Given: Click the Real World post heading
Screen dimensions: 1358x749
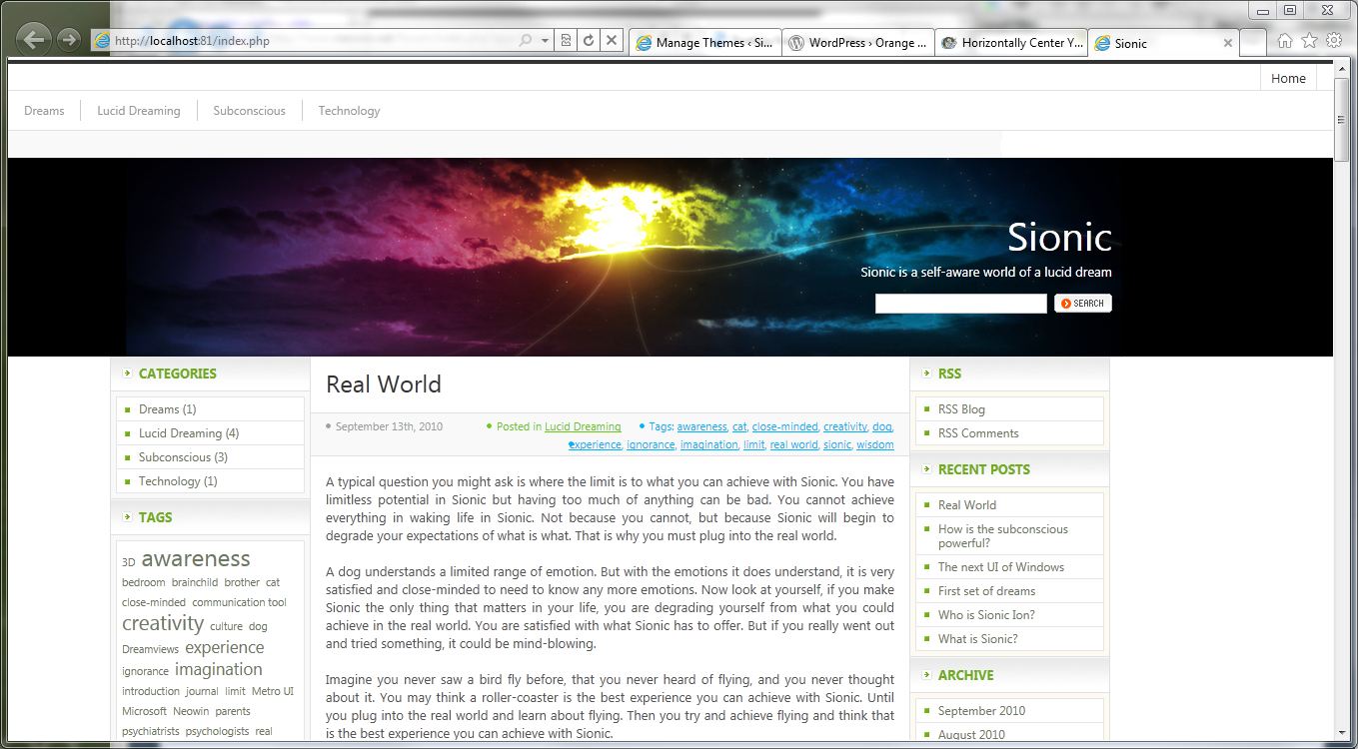Looking at the screenshot, I should [x=384, y=384].
